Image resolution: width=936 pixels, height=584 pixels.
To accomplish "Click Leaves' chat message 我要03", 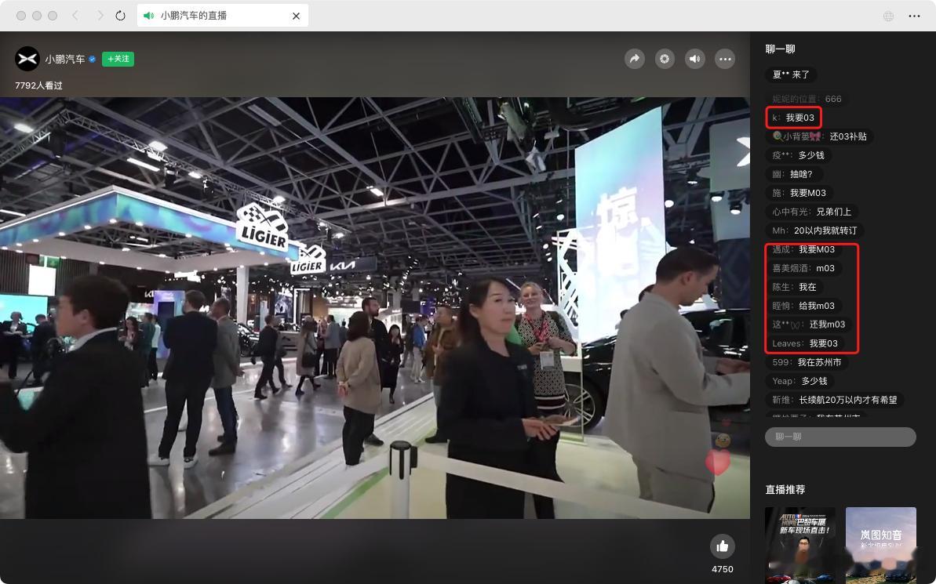I will pyautogui.click(x=805, y=343).
